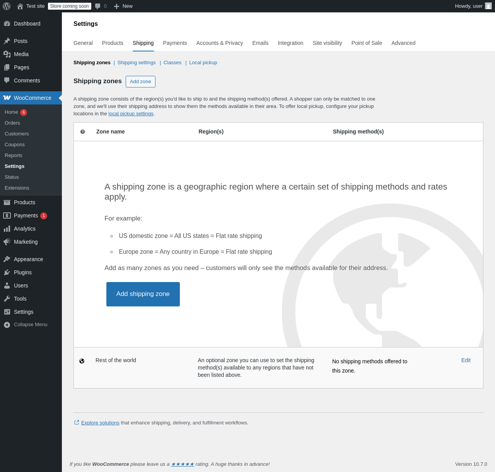
Task: Click the globe icon beside Rest of the world
Action: tap(82, 361)
